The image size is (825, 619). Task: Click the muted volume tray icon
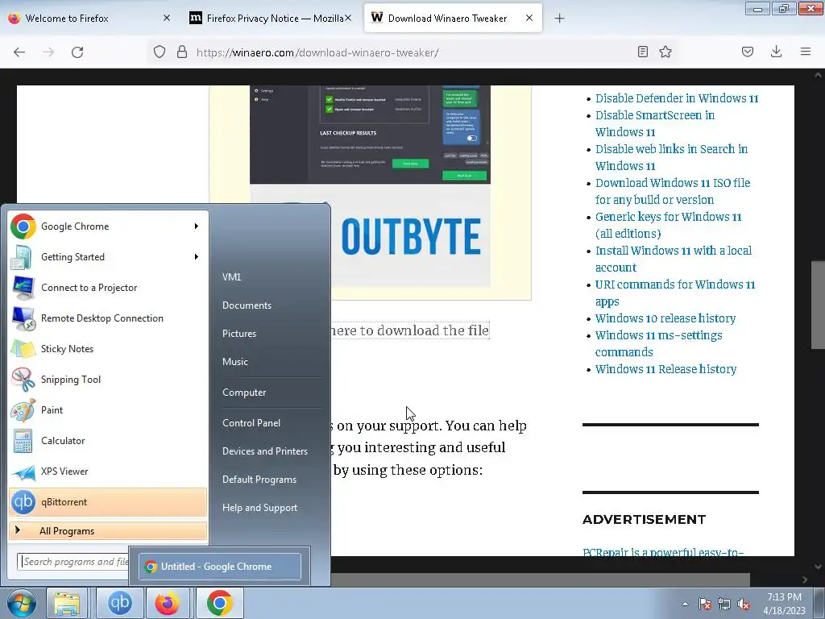[x=744, y=604]
